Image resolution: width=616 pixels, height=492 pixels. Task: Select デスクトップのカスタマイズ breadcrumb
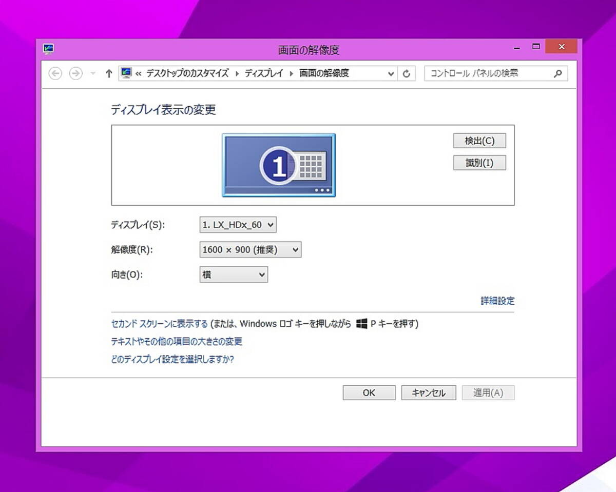[x=187, y=73]
